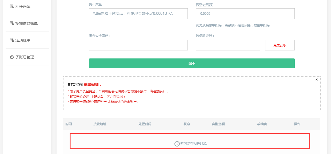This screenshot has width=331, height=154.
Task: Focus the 提币数量 input field
Action: (138, 13)
